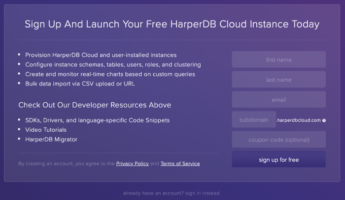Click the first name input field
345x200 pixels.
[x=279, y=59]
